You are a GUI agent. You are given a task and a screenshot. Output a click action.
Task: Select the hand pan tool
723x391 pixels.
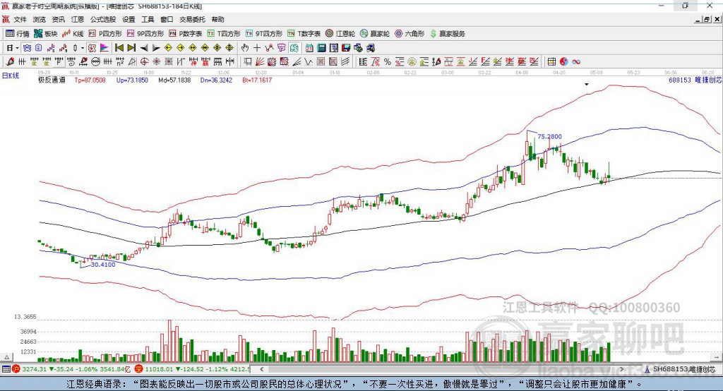click(245, 47)
